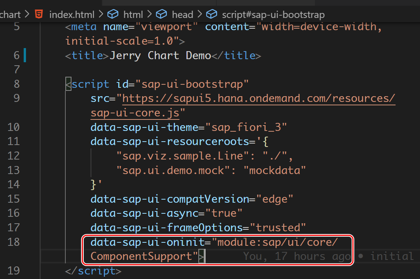Expand chevron after html breadcrumb
Viewport: 420px width, 279px height.
[x=149, y=14]
